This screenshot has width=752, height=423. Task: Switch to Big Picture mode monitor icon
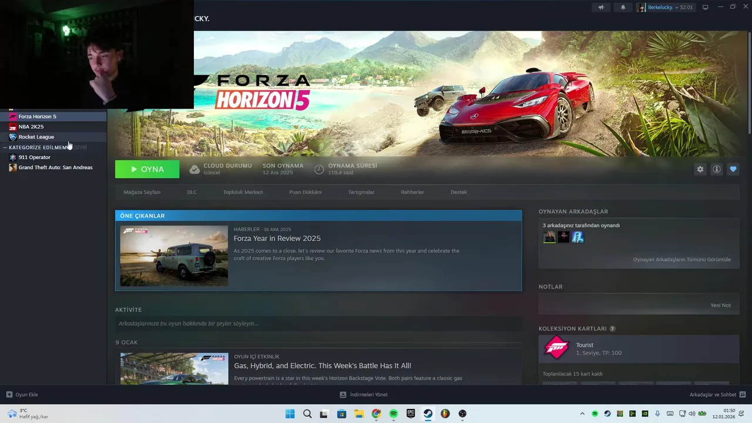coord(706,7)
